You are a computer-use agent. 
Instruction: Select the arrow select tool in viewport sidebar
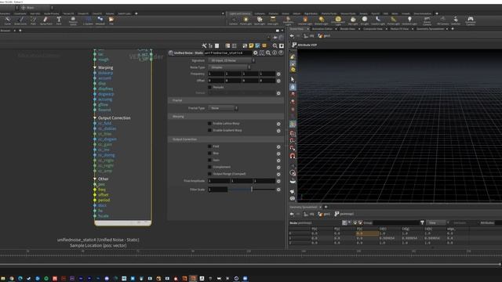[293, 79]
